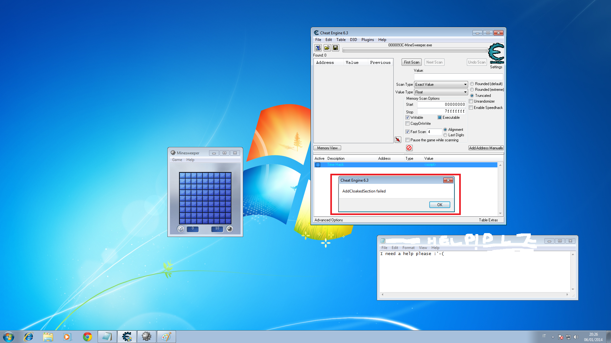Switch to Cheat Engine via the taskbar
This screenshot has height=343, width=611.
(x=127, y=337)
